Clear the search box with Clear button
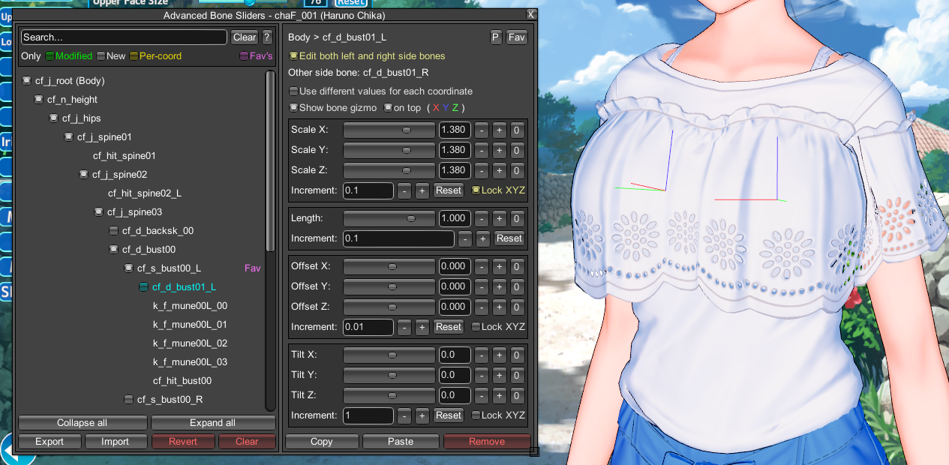949x465 pixels. 245,37
